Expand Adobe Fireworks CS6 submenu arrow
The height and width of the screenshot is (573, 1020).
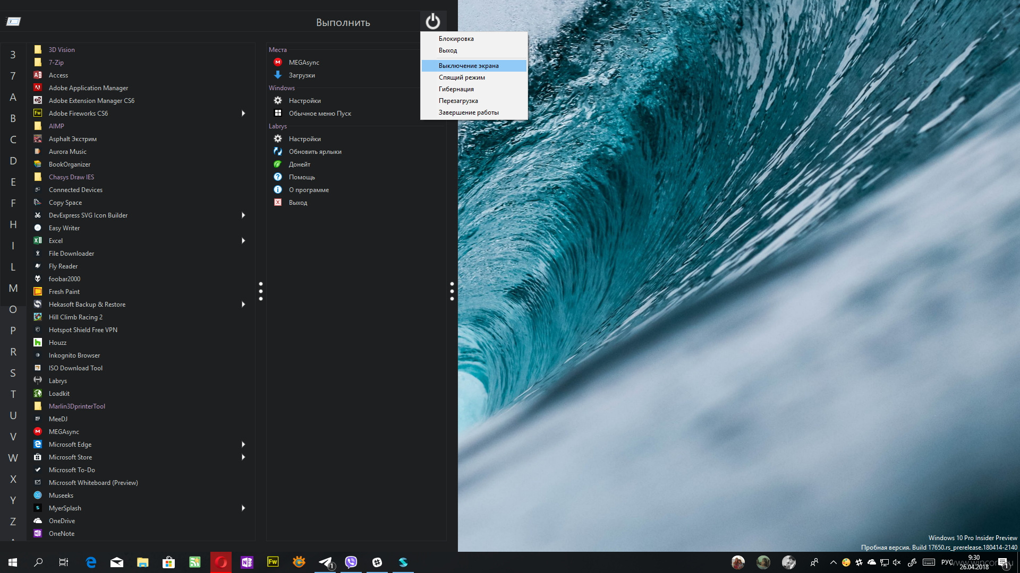pos(243,114)
